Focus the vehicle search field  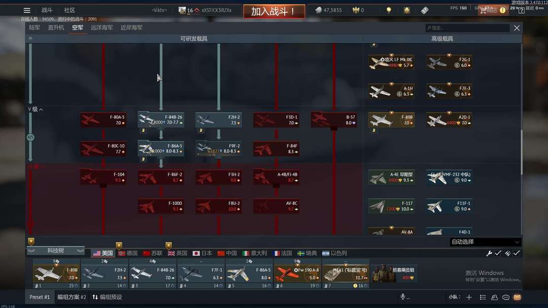[467, 28]
